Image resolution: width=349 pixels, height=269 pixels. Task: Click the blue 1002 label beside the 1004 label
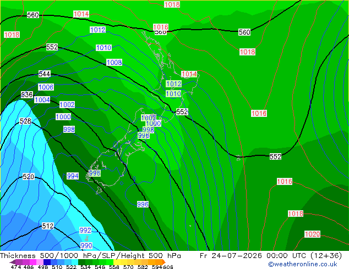[67, 104]
